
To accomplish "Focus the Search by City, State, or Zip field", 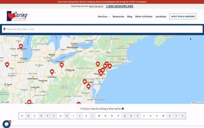I will coord(102,29).
